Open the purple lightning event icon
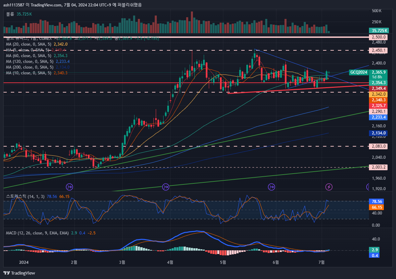 click(x=329, y=187)
